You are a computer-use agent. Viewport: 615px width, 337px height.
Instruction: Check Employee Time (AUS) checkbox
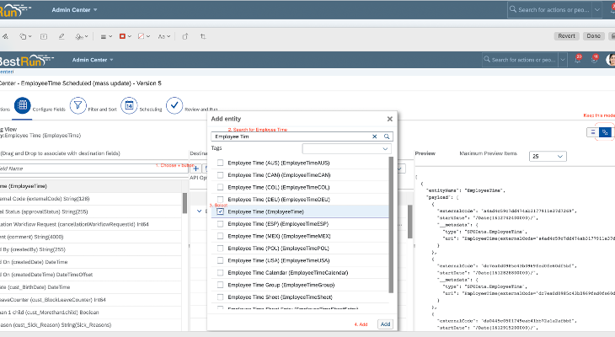tap(220, 163)
